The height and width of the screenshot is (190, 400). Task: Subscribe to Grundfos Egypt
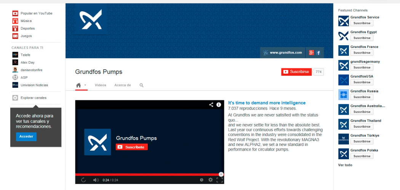(362, 38)
